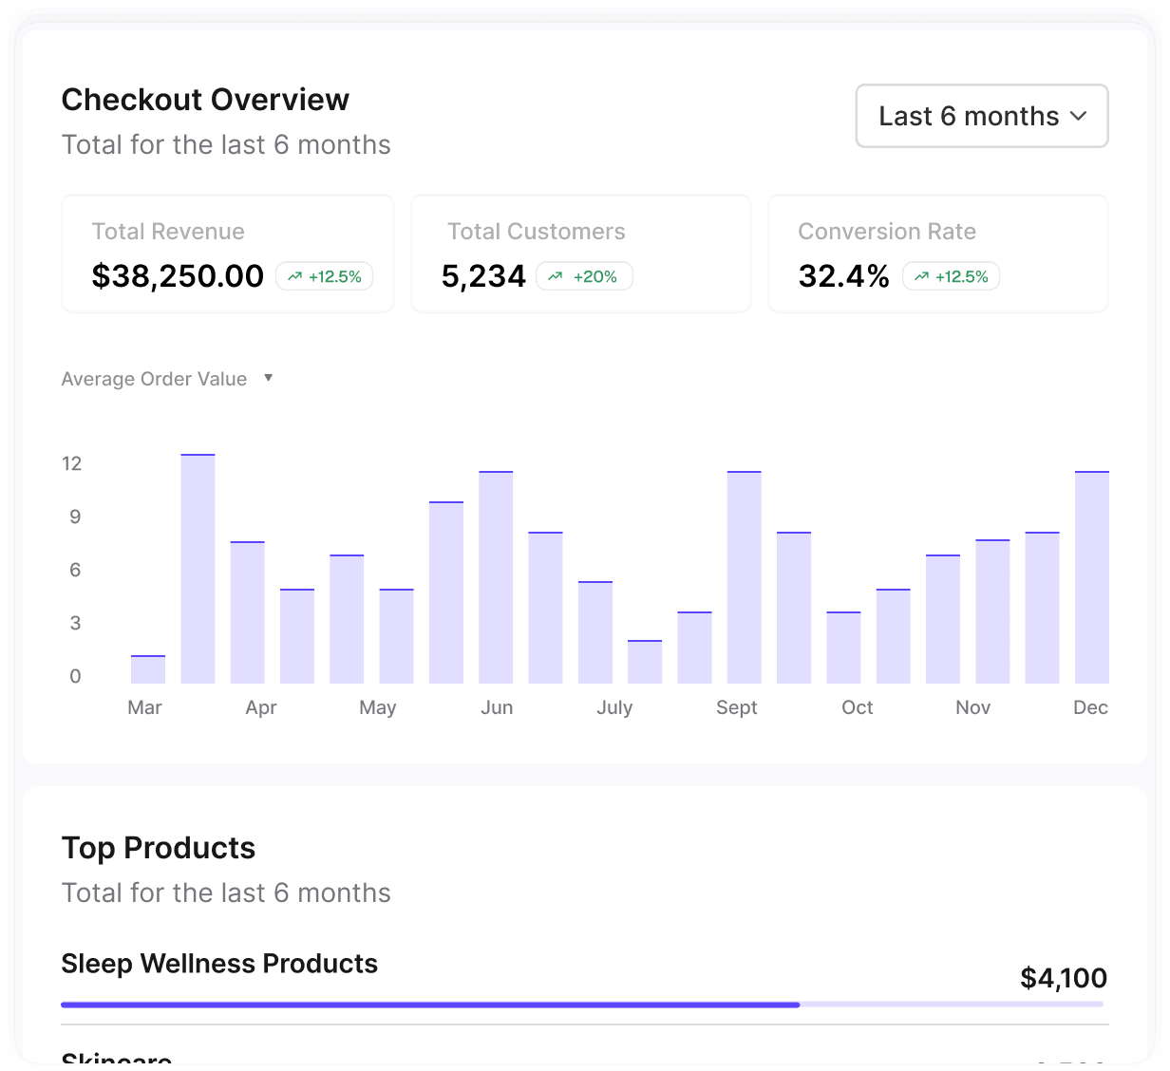This screenshot has height=1071, width=1170.
Task: Click the bar above the Dec label
Action: (1092, 577)
